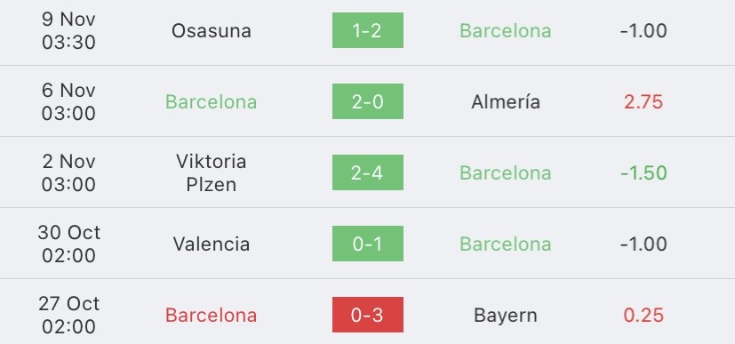Select the Valencia team name
The width and height of the screenshot is (735, 344).
211,244
